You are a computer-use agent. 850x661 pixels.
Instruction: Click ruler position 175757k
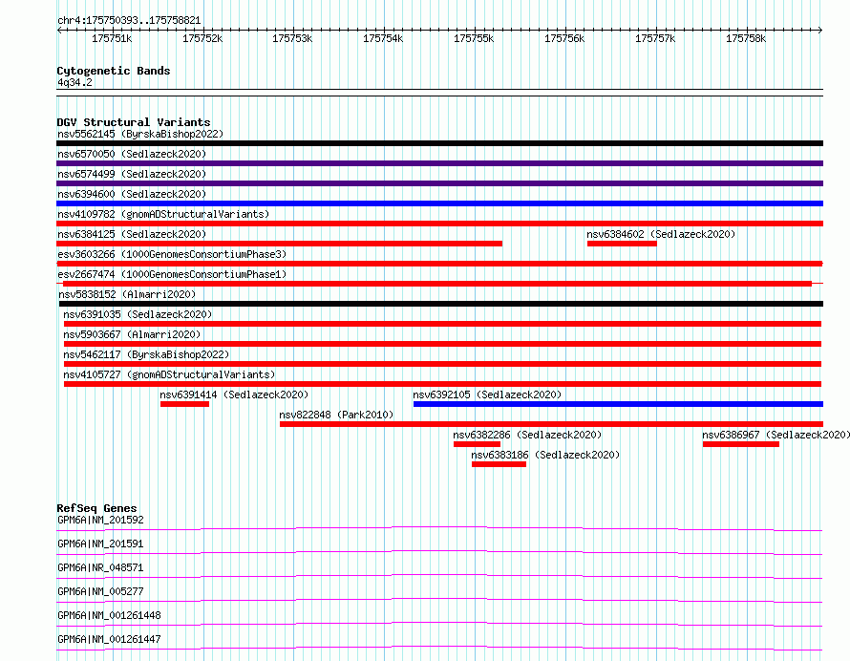(655, 38)
